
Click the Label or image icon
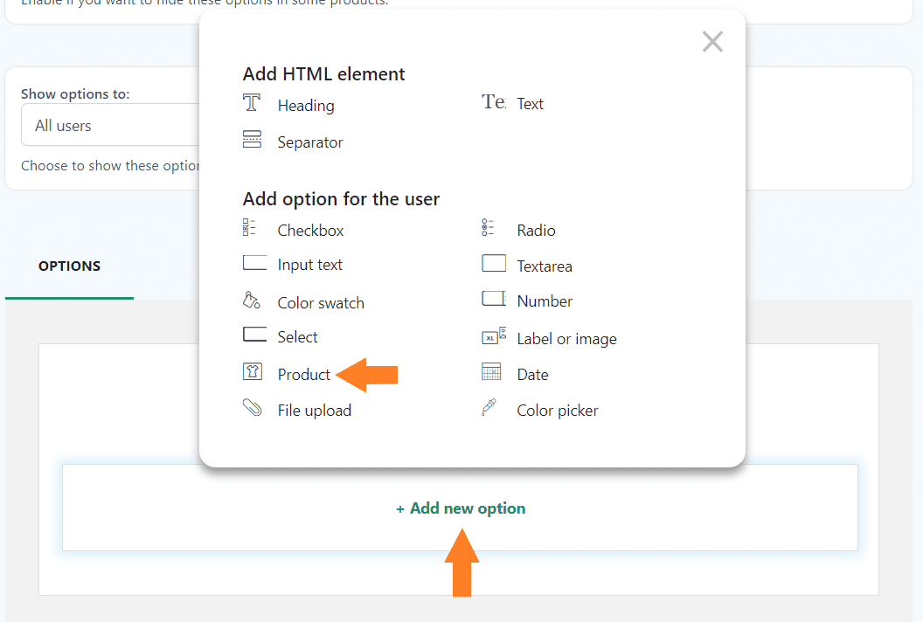coord(494,336)
